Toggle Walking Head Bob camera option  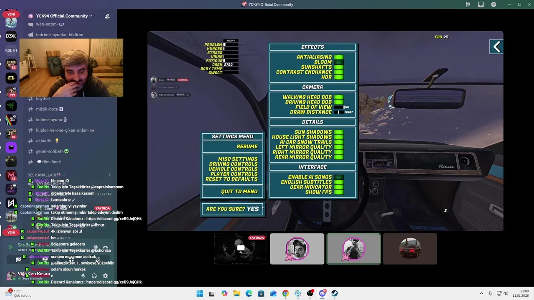tap(338, 97)
